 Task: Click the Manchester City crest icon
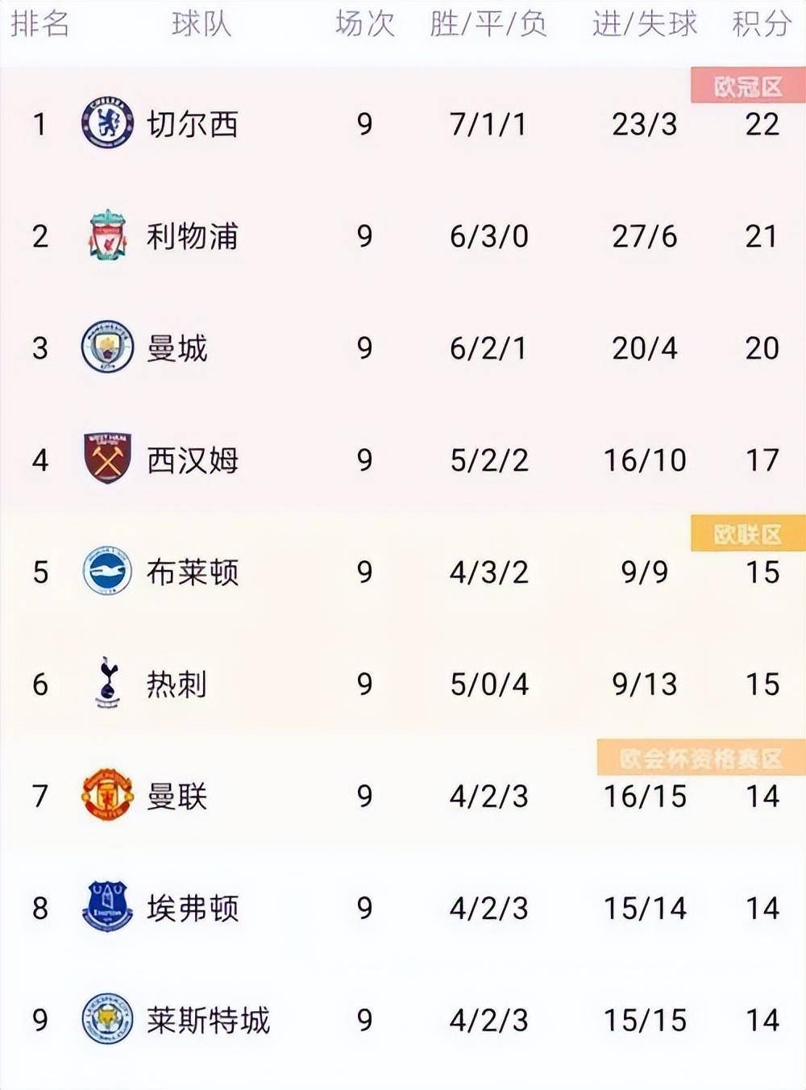[x=107, y=347]
